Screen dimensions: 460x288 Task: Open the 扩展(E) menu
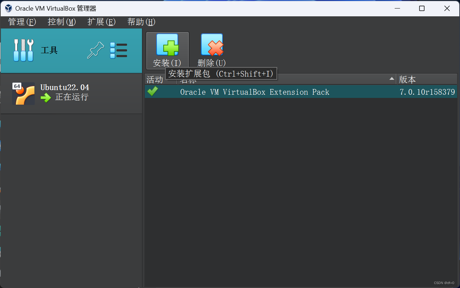point(101,22)
